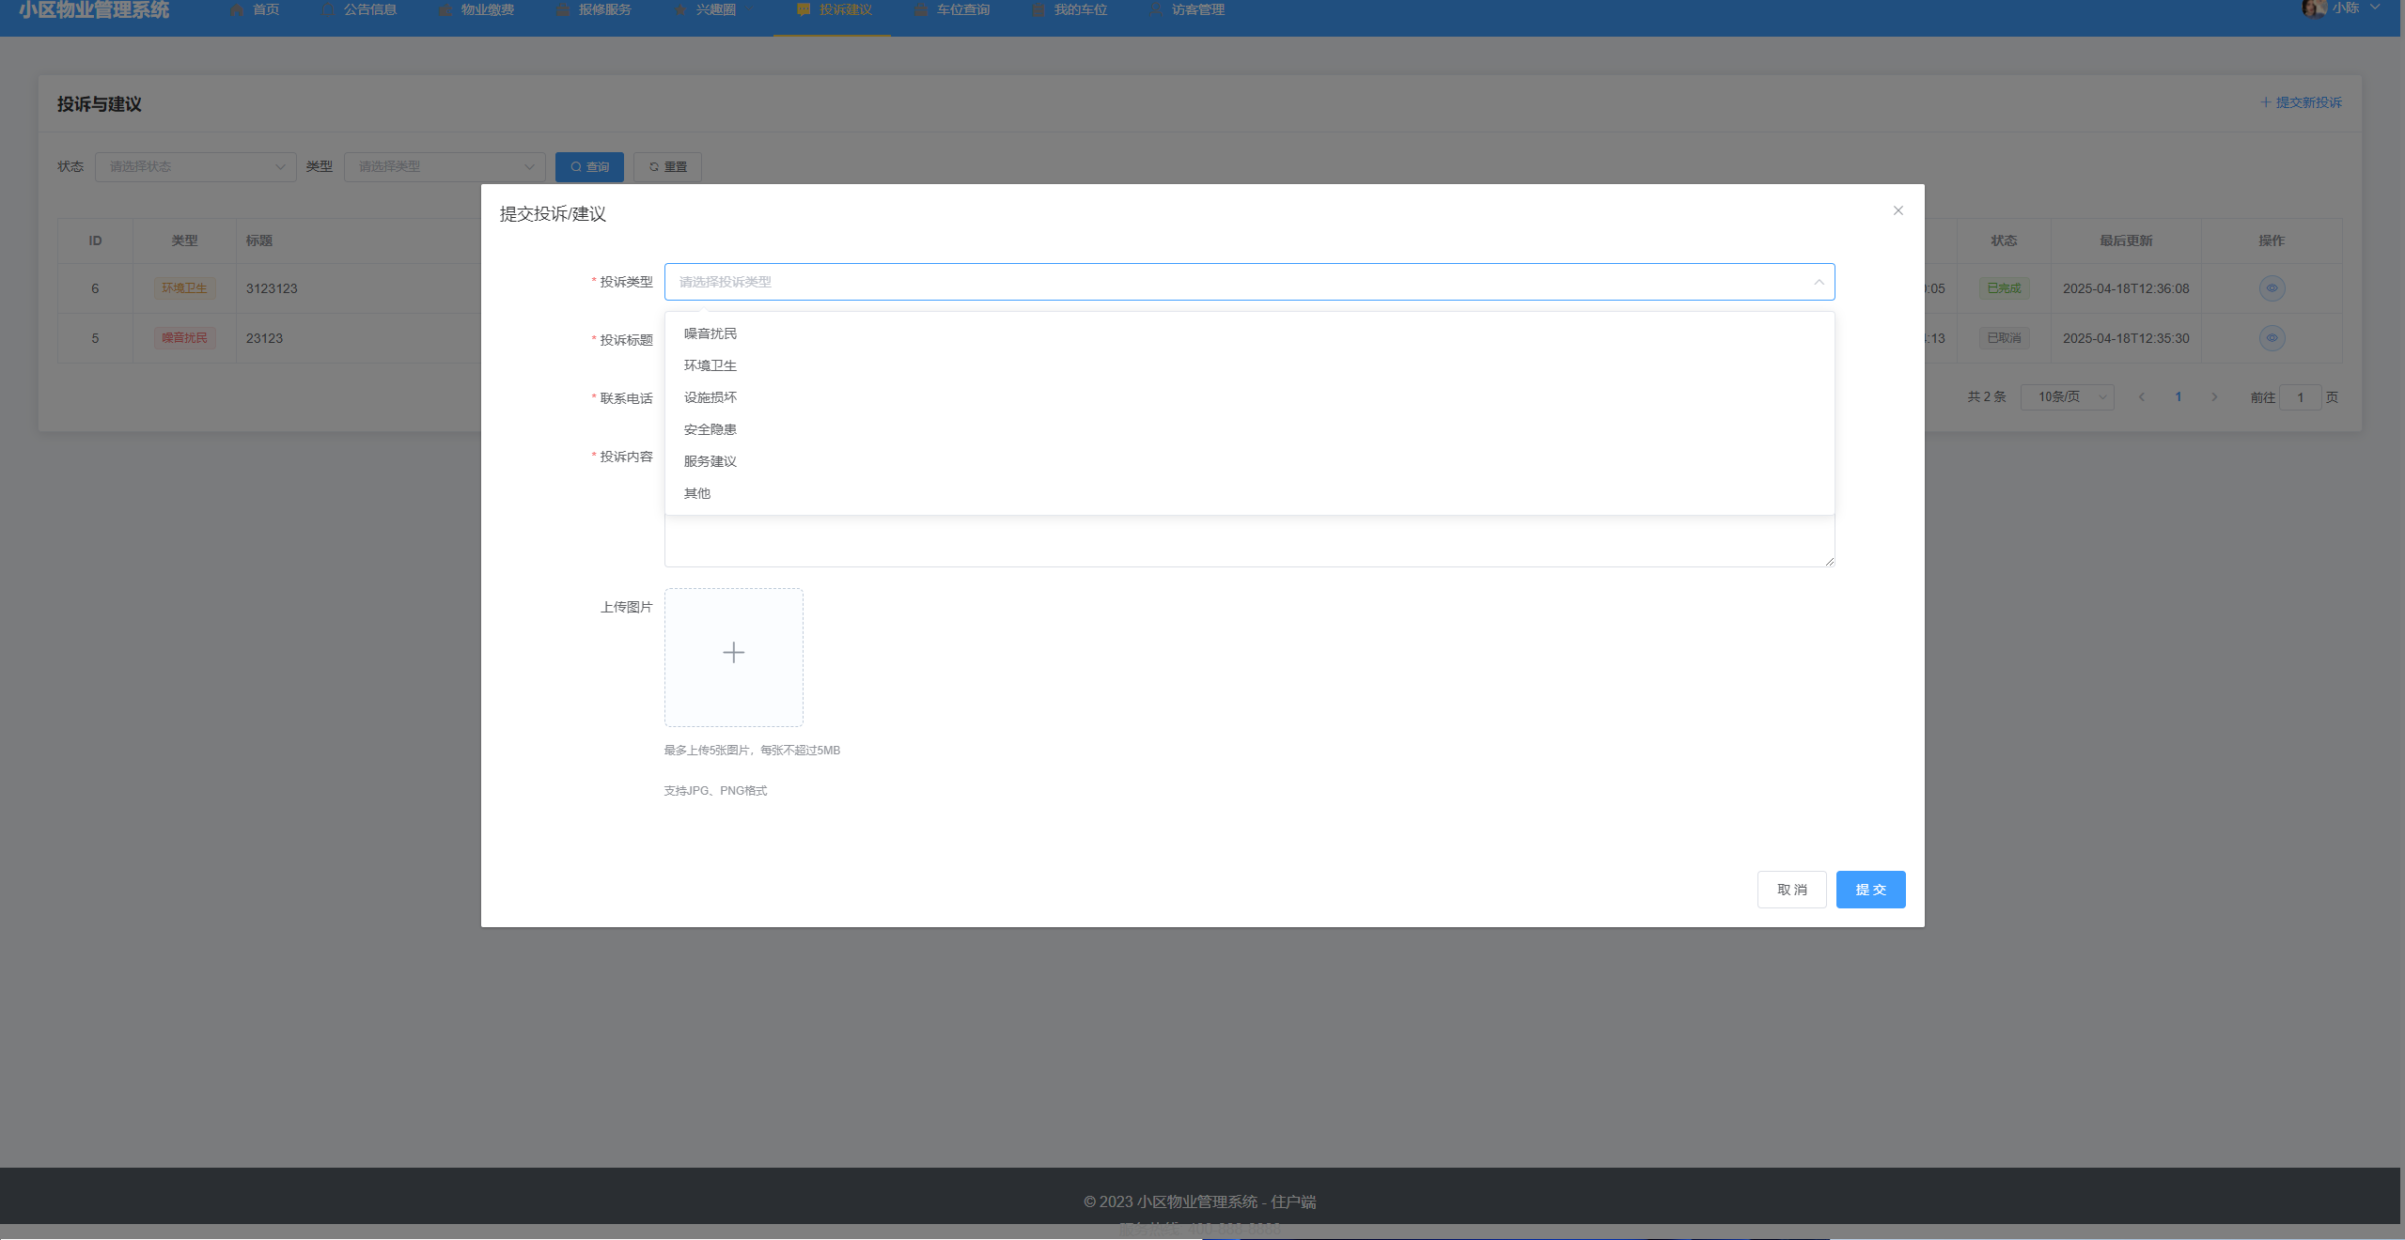Select 噪音扰民 from the dropdown list
The width and height of the screenshot is (2405, 1240).
[x=711, y=333]
